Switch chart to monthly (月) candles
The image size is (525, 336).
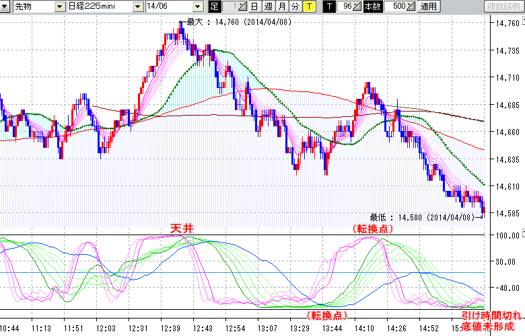[281, 6]
